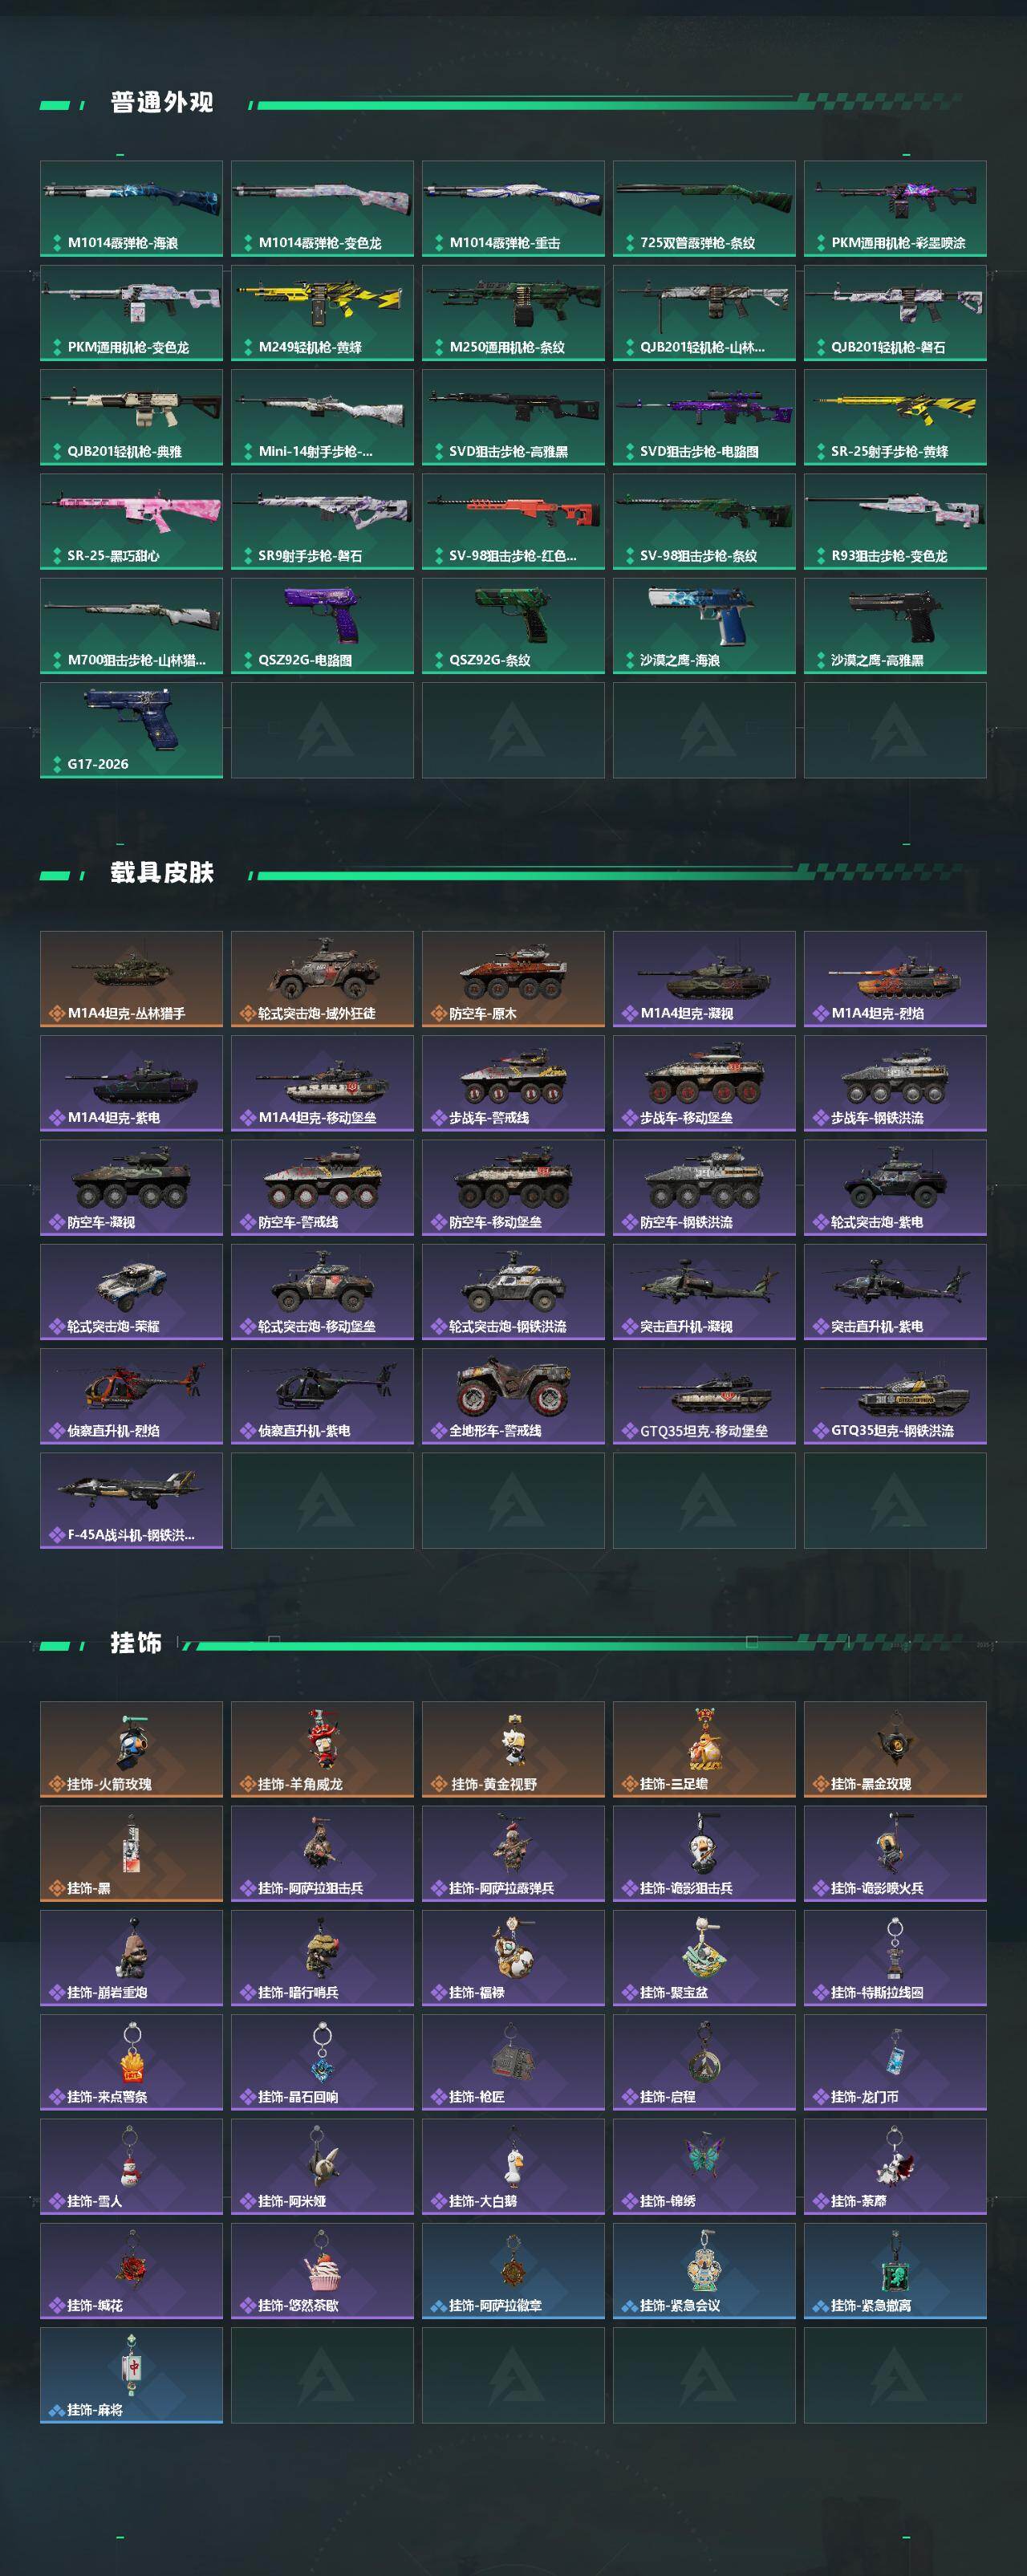Select the SVD狙击步枪-电路图 rifle
This screenshot has width=1027, height=2576.
[704, 417]
